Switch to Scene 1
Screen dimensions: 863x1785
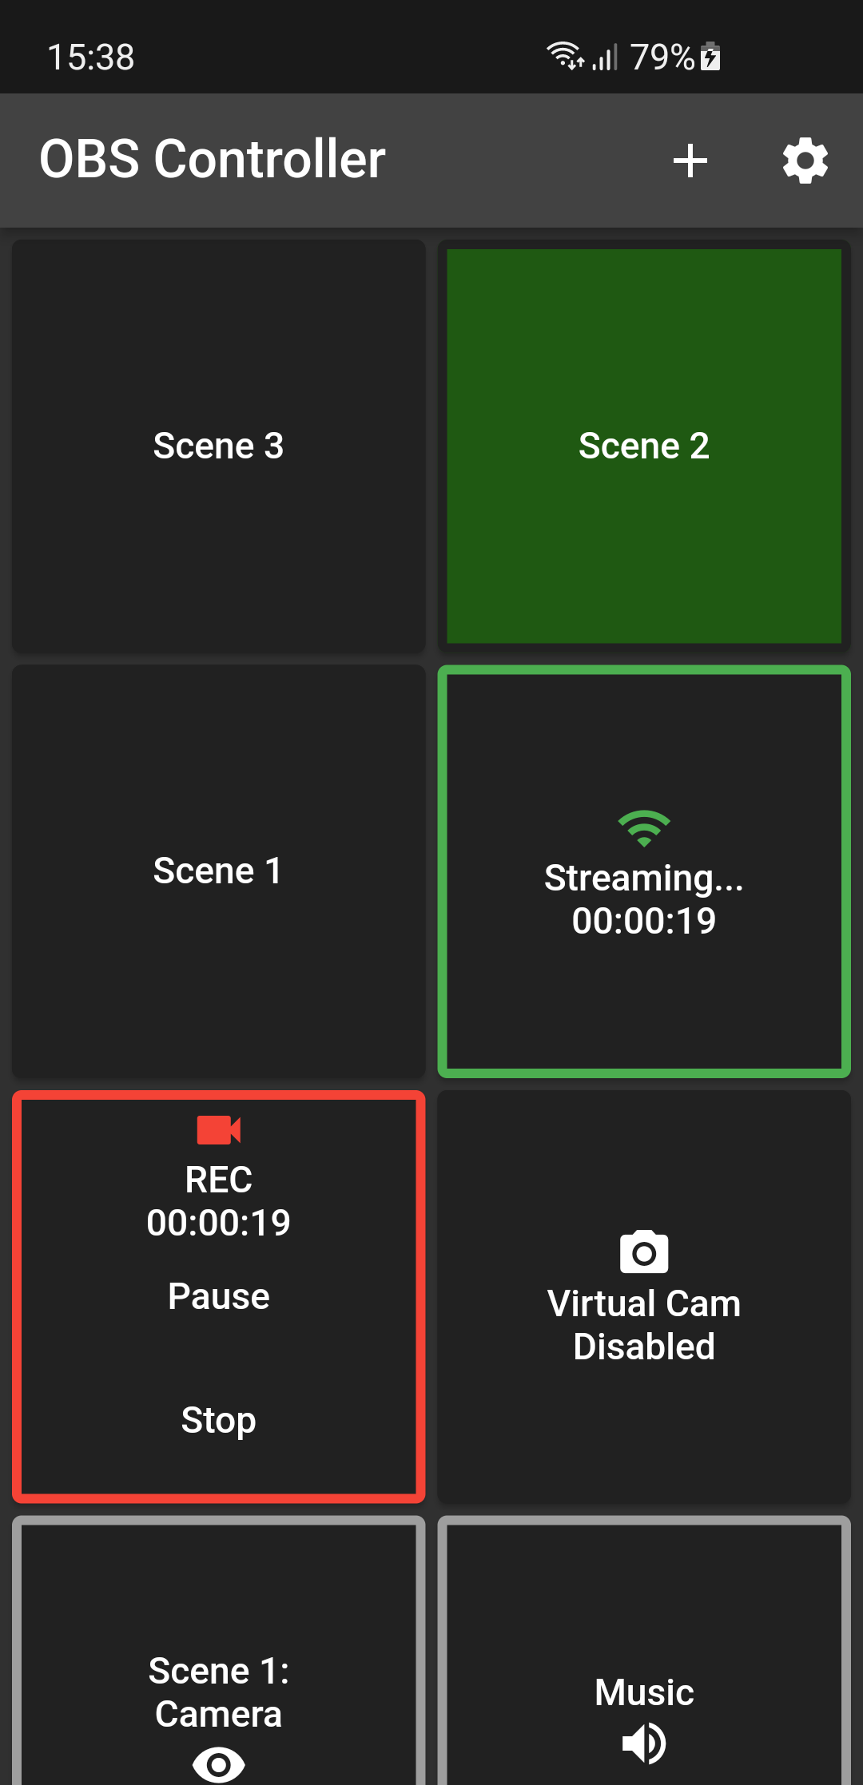click(x=218, y=871)
